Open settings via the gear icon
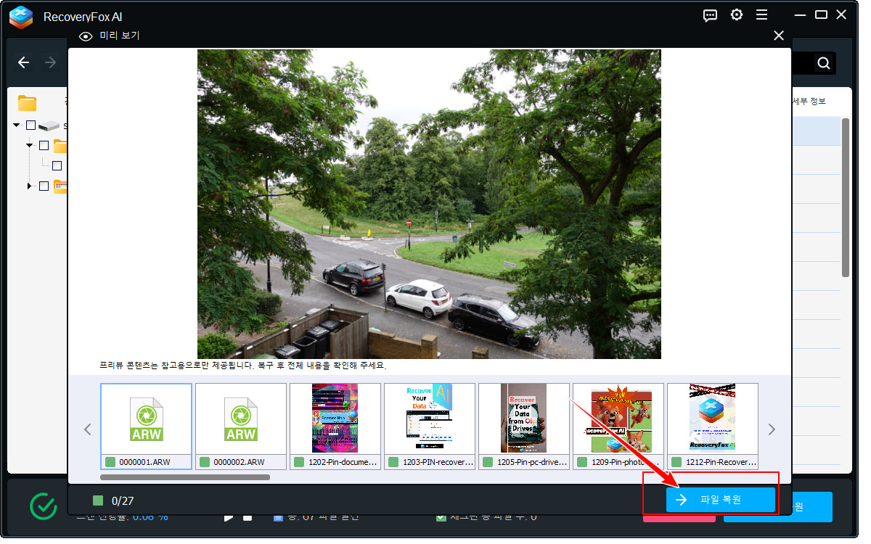Image resolution: width=871 pixels, height=544 pixels. pyautogui.click(x=736, y=15)
